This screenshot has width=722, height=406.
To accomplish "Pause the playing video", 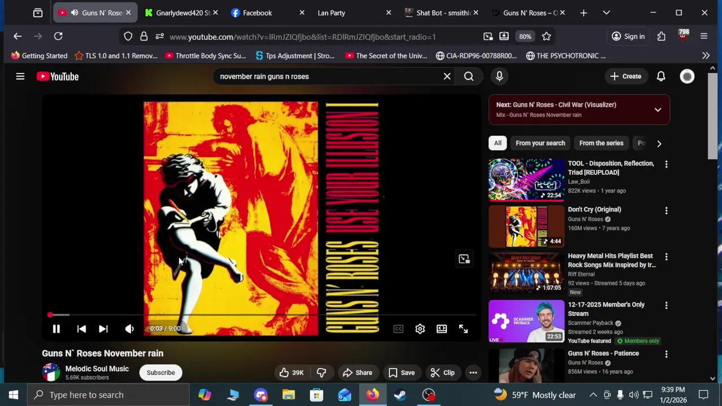I will click(56, 329).
